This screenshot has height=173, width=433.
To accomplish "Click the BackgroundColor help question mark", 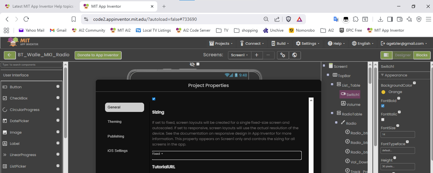I will tap(414, 83).
